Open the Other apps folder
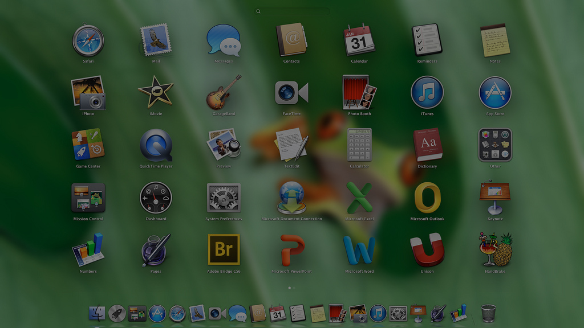 (495, 145)
